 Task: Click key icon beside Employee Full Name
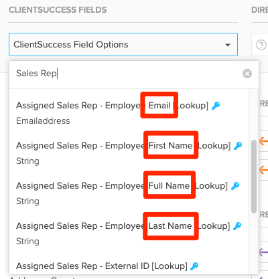point(235,186)
